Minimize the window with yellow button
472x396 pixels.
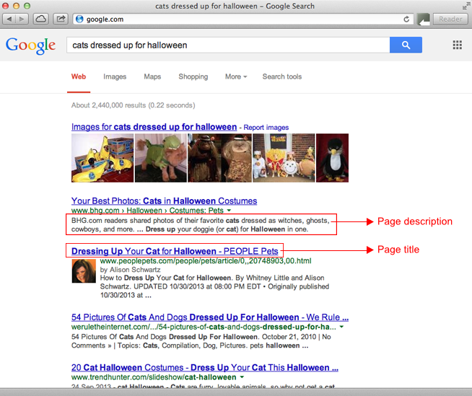(x=17, y=6)
